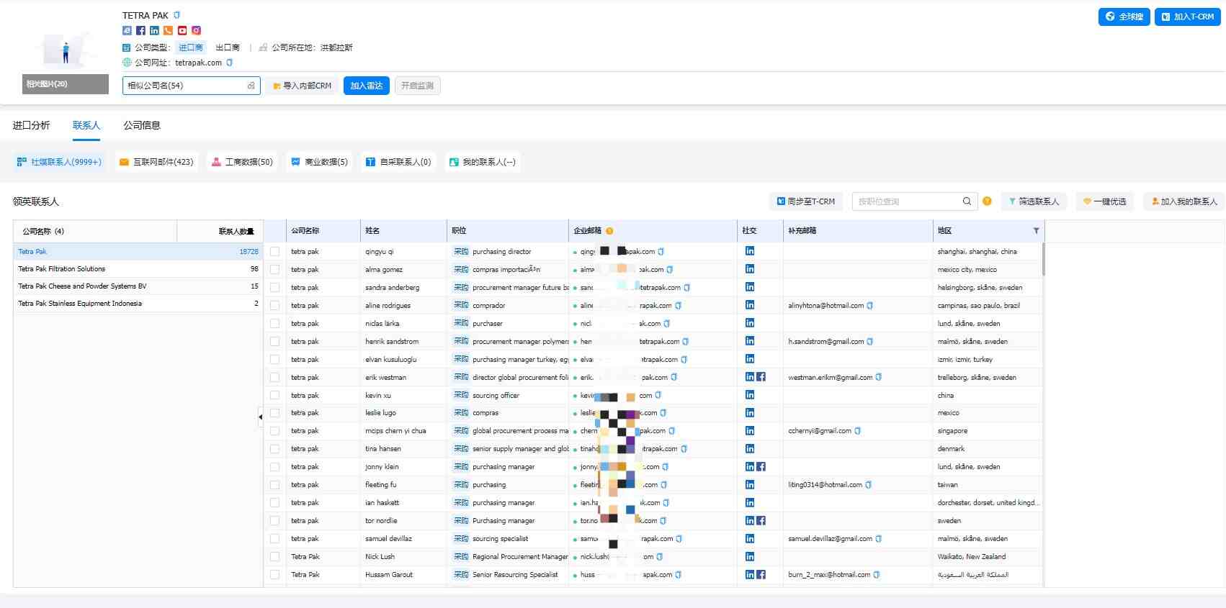The image size is (1226, 608).
Task: Open the 互联网邮件(423) sub-tab
Action: 156,162
